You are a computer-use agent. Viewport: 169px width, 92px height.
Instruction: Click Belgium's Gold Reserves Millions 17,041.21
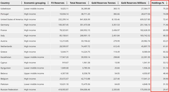[146, 79]
